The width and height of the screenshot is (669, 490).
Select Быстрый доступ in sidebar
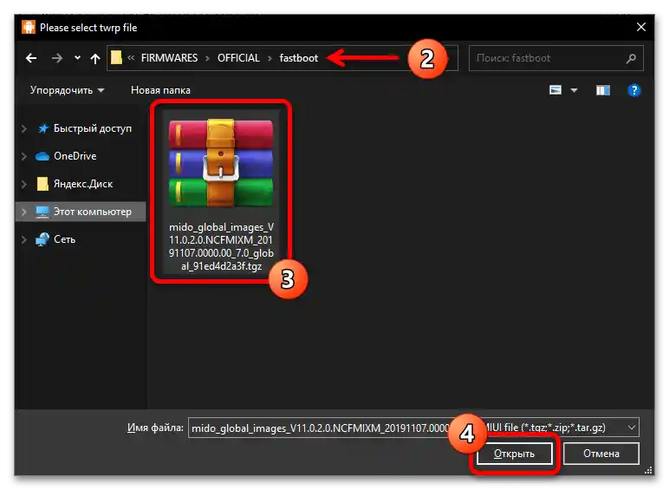(93, 128)
